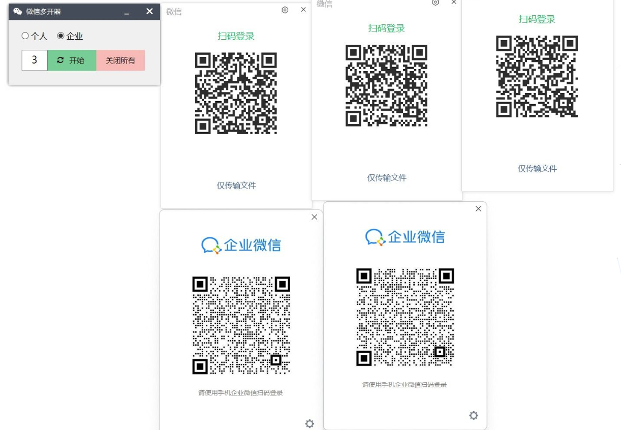Viewport: 621px width, 430px height.
Task: Click 请使用手机企业微信扫码登录 text in left 企业微信 window
Action: coord(240,393)
